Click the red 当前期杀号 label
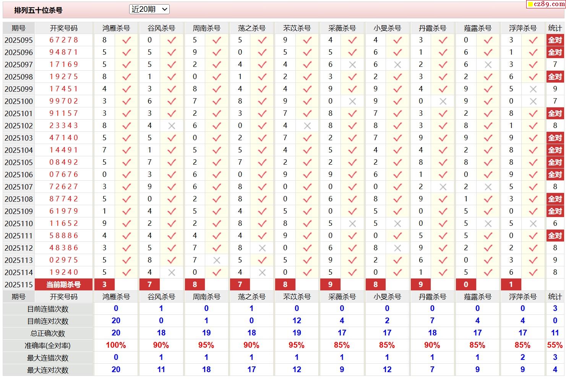This screenshot has height=379, width=566. [x=63, y=285]
